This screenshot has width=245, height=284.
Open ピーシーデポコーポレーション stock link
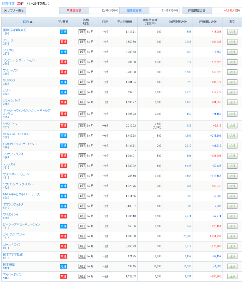pyautogui.click(x=21, y=224)
